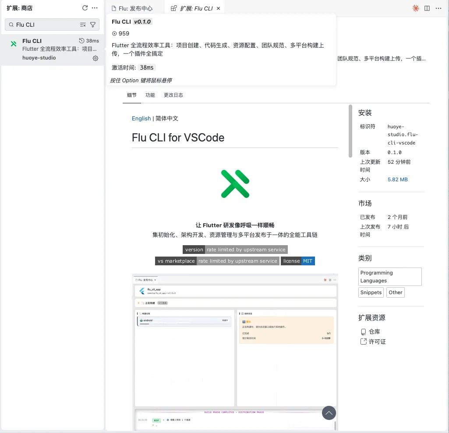Select the Programming Languages category
Viewport: 449px width, 433px height.
(x=390, y=277)
